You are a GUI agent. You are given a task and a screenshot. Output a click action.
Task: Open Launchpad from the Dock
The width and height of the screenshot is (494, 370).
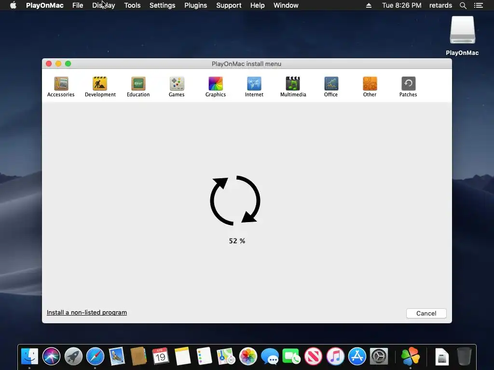[x=73, y=356]
